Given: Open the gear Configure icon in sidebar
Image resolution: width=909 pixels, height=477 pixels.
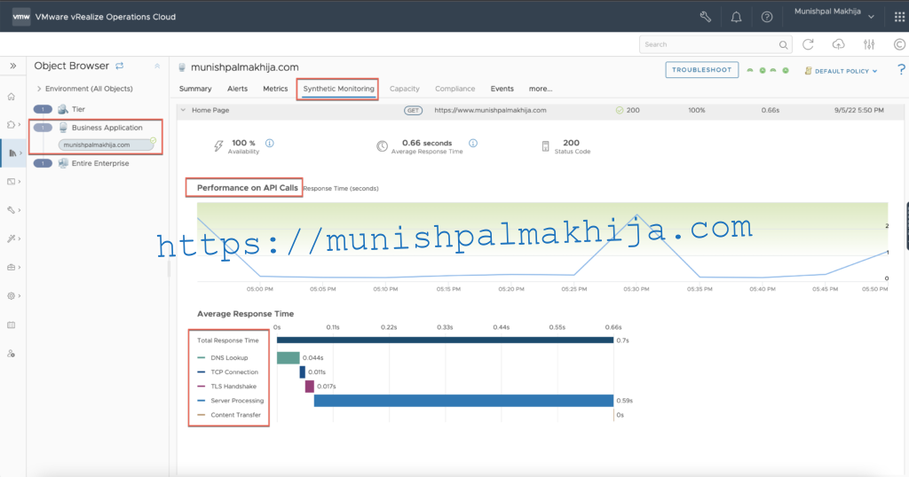Looking at the screenshot, I should pyautogui.click(x=11, y=296).
